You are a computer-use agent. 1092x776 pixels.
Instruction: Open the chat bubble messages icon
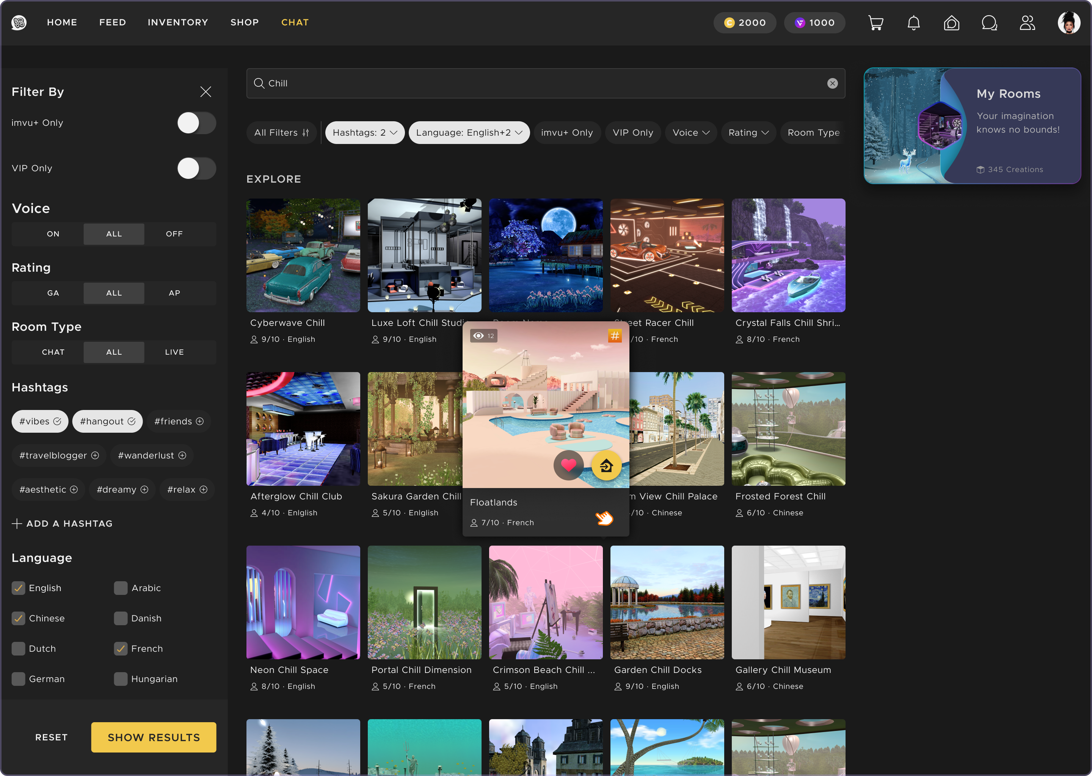tap(989, 23)
